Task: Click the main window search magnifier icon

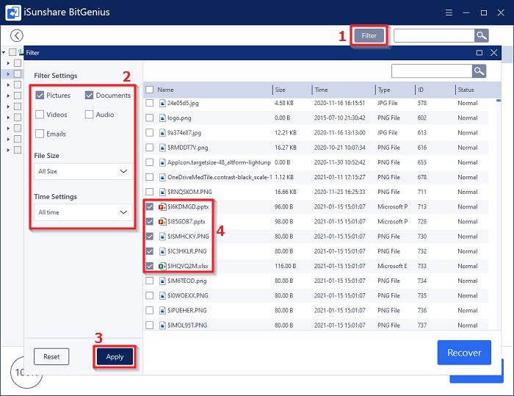Action: click(481, 35)
